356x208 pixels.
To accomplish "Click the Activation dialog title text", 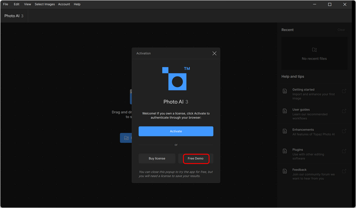I will coord(143,53).
